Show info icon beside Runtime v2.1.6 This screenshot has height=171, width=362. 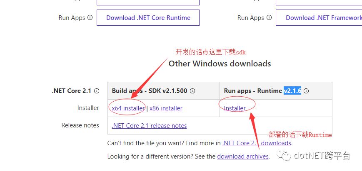[306, 91]
